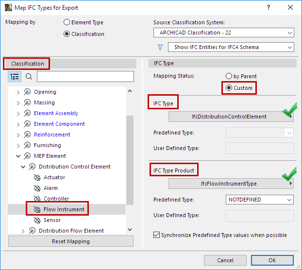This screenshot has width=302, height=270.
Task: Expand the Opening tree node
Action: (18, 92)
